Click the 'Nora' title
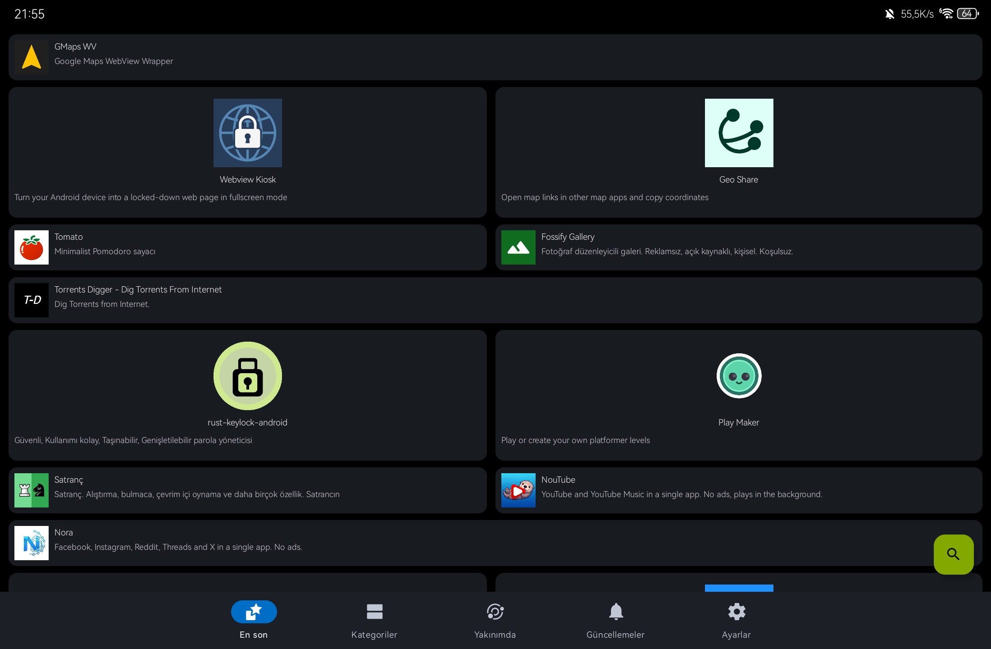This screenshot has width=991, height=649. point(64,533)
